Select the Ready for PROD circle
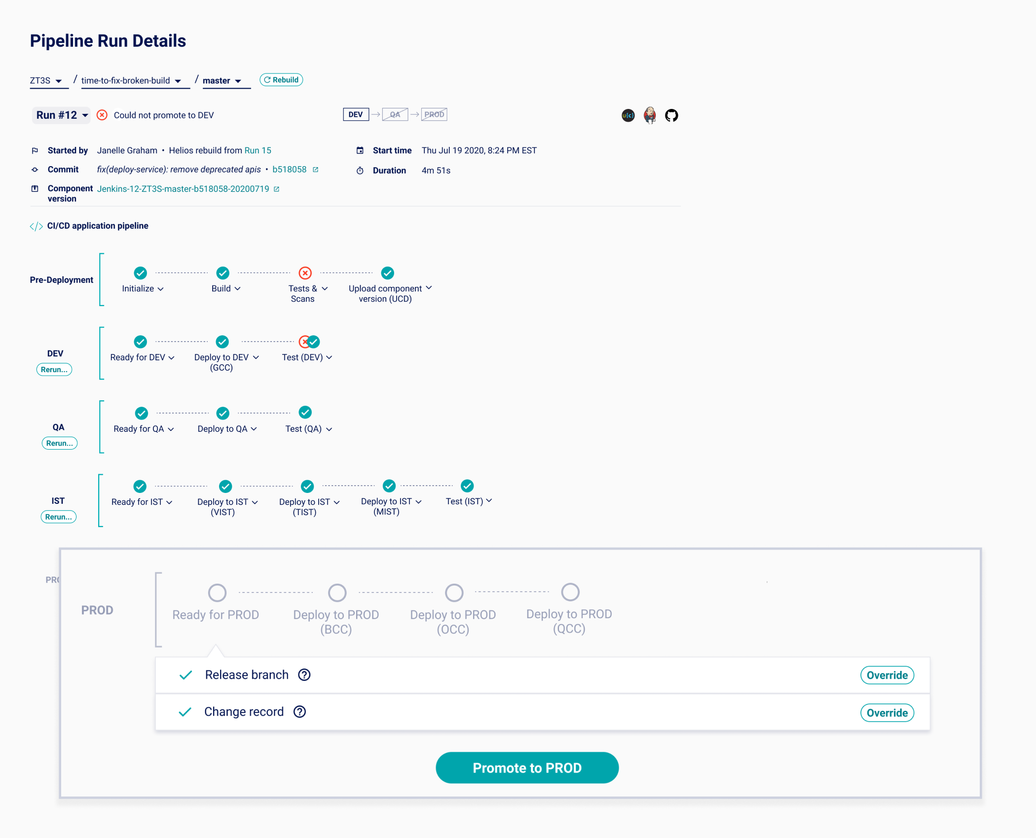Viewport: 1036px width, 838px height. pyautogui.click(x=217, y=593)
